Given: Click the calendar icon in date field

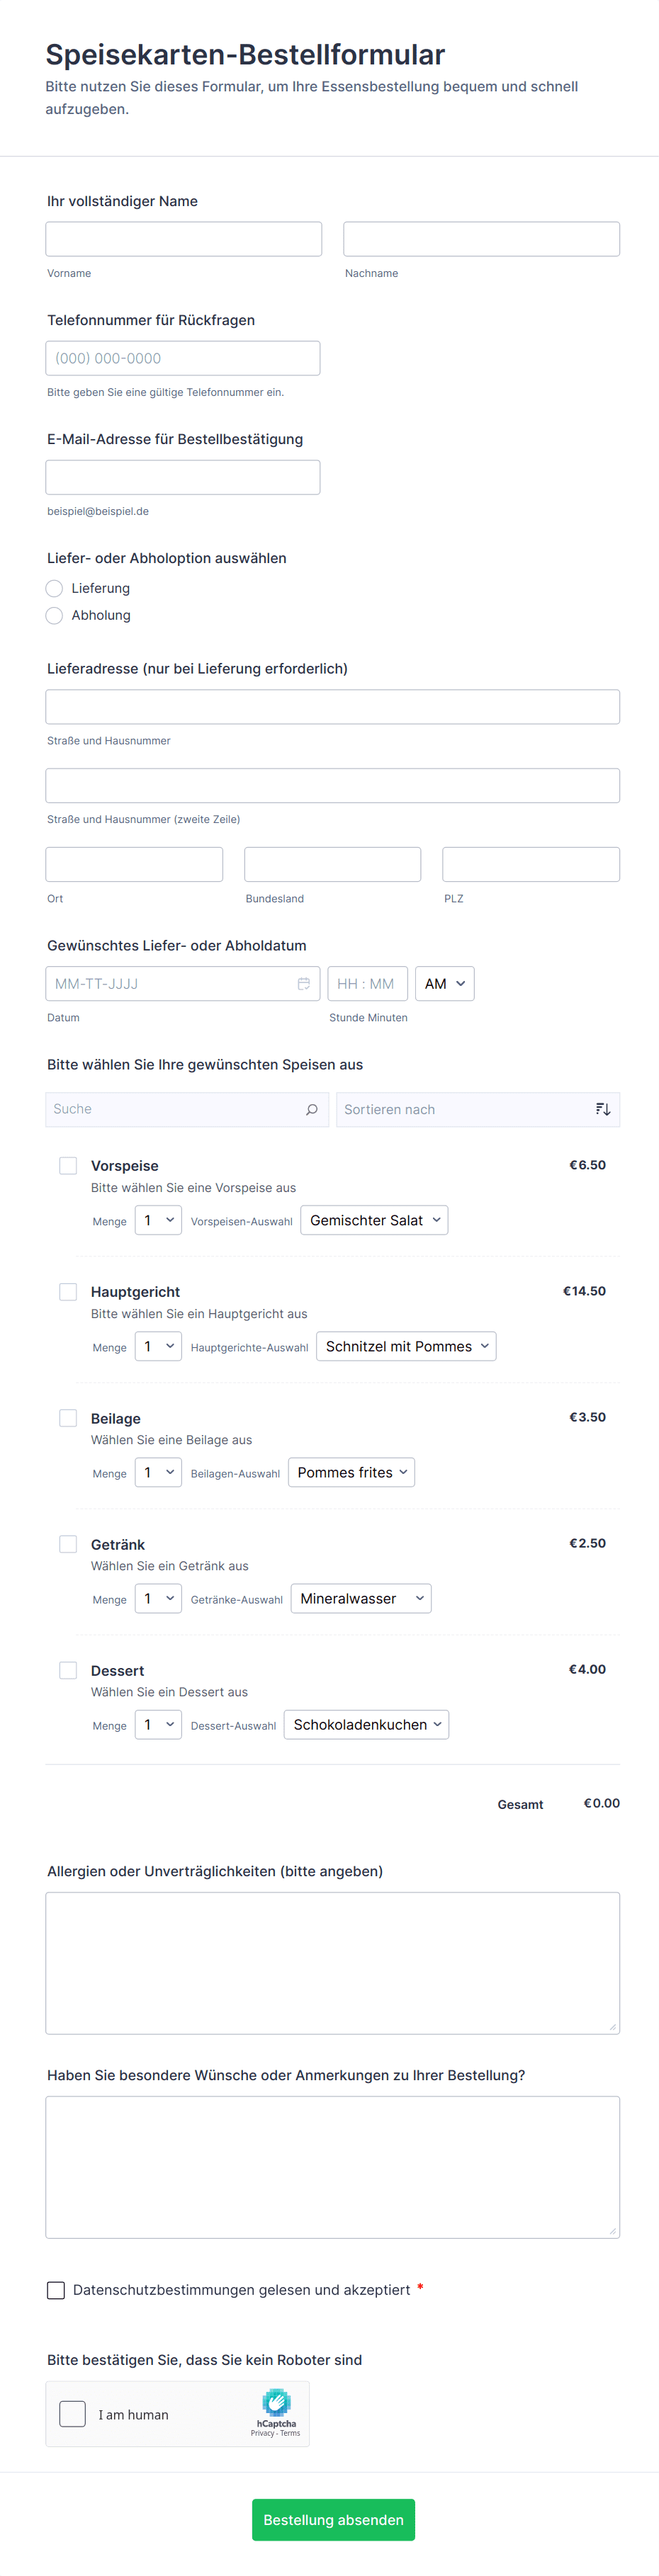Looking at the screenshot, I should tap(303, 984).
